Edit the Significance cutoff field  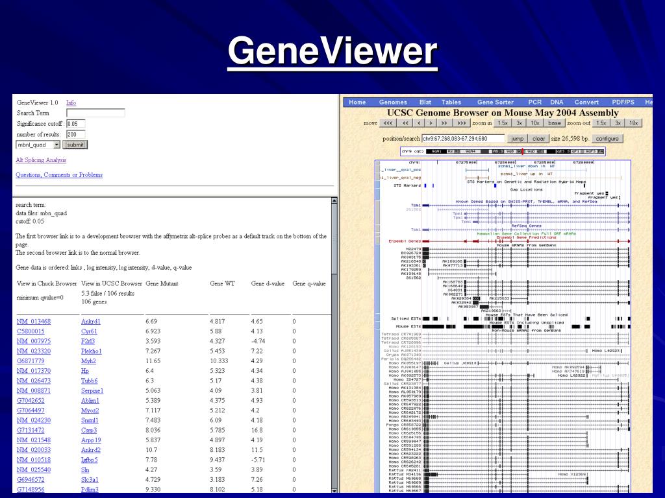76,124
